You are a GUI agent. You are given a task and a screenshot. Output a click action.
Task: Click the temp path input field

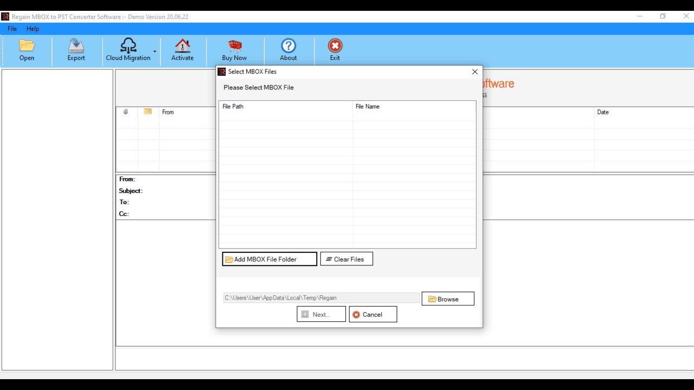322,298
